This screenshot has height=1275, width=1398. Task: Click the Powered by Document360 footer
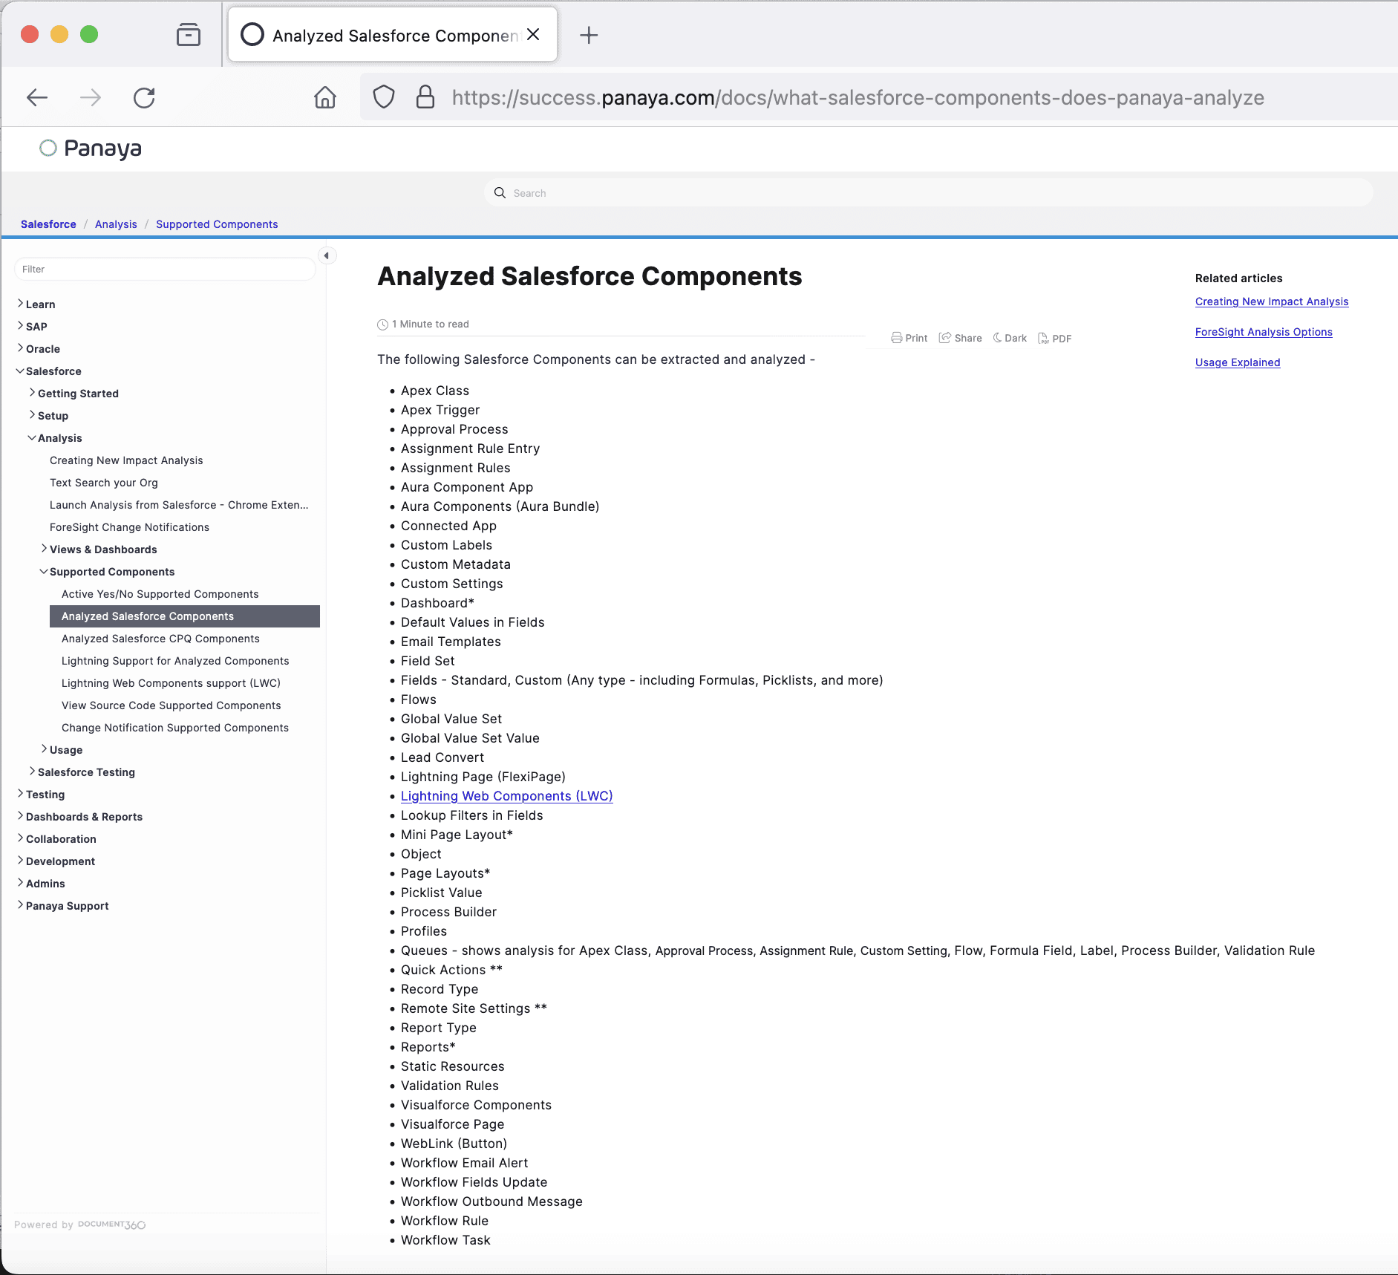(80, 1225)
